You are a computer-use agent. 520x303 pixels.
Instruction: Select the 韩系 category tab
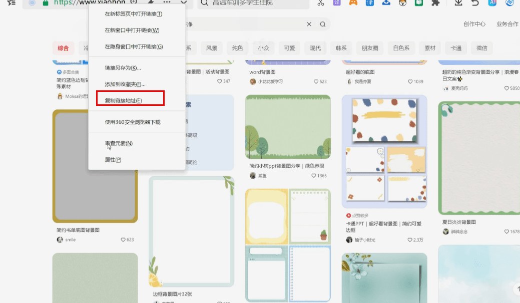[x=341, y=48]
